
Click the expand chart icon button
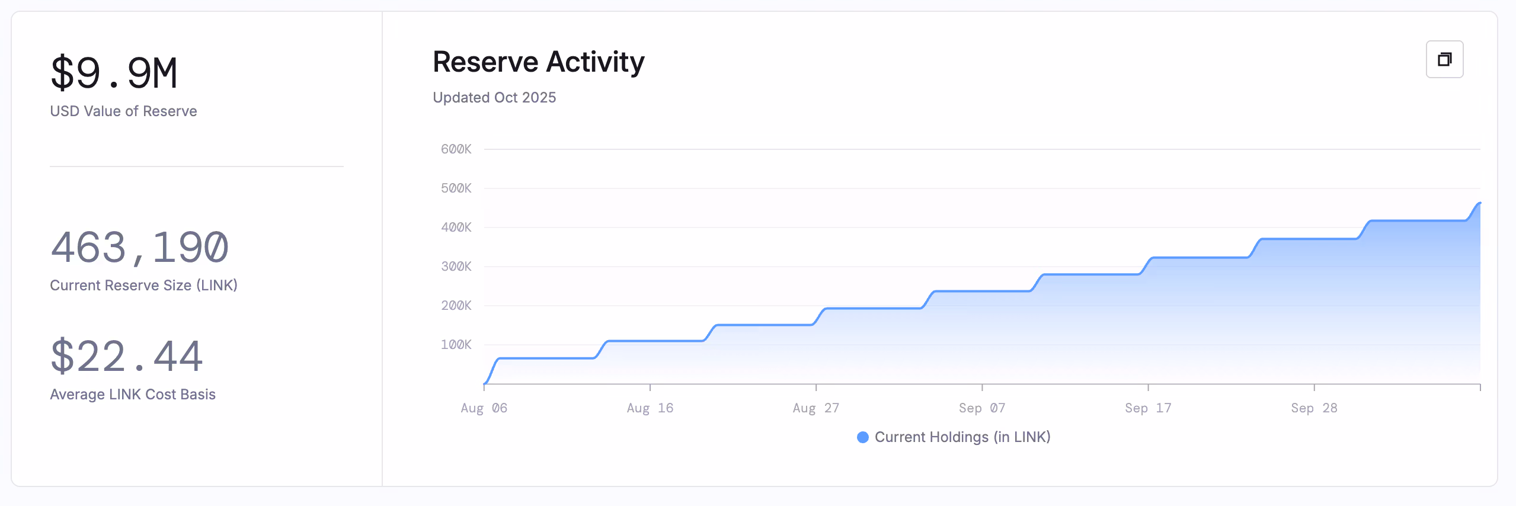[x=1444, y=59]
